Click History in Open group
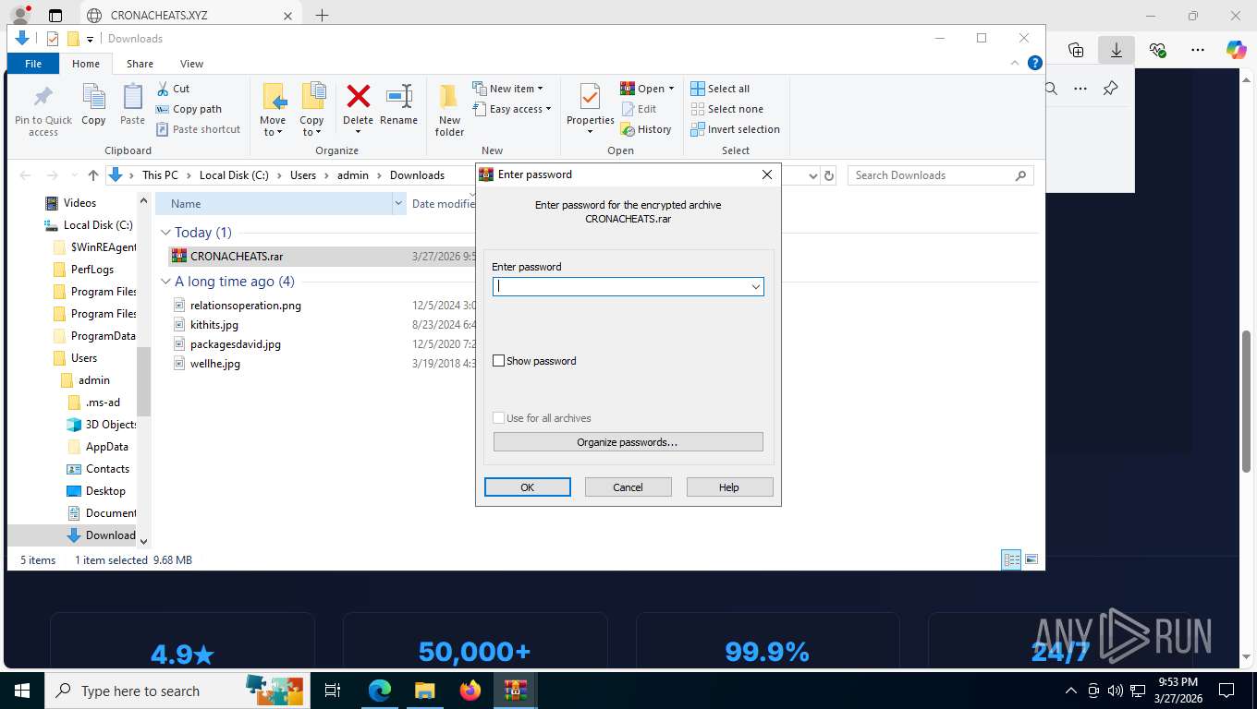This screenshot has height=709, width=1257. pos(646,129)
